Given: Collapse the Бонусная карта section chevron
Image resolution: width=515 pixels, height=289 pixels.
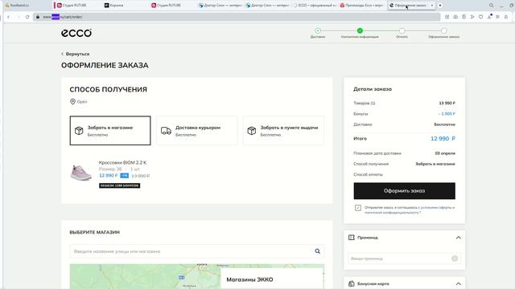Looking at the screenshot, I should pos(458,283).
